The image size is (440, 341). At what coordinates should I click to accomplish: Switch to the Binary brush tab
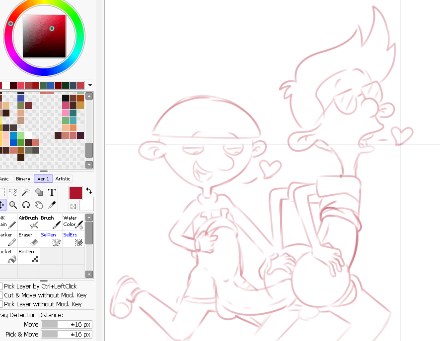(x=23, y=178)
